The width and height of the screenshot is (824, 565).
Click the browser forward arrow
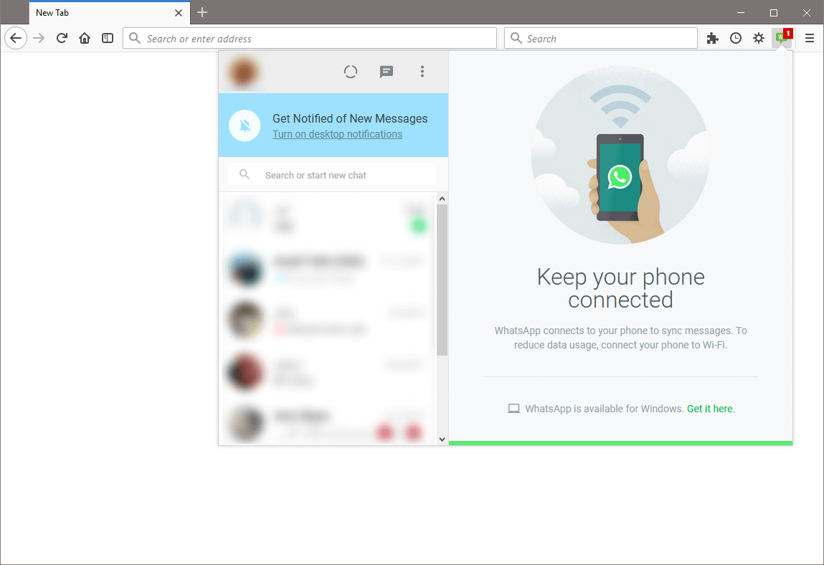[x=39, y=38]
